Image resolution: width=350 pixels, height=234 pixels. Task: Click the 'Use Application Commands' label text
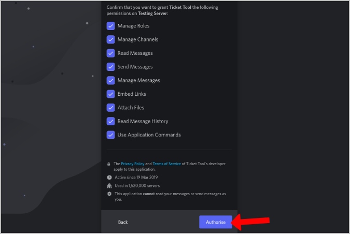149,135
